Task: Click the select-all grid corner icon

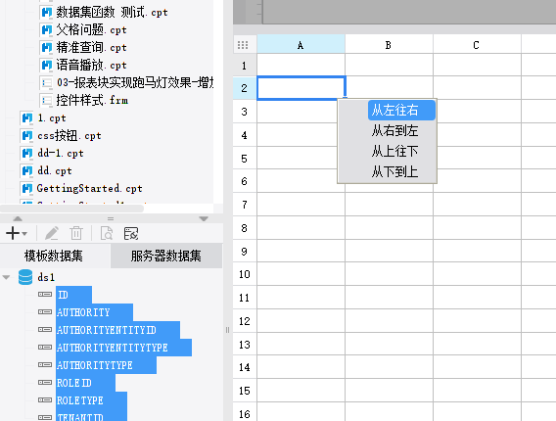Action: coord(243,45)
